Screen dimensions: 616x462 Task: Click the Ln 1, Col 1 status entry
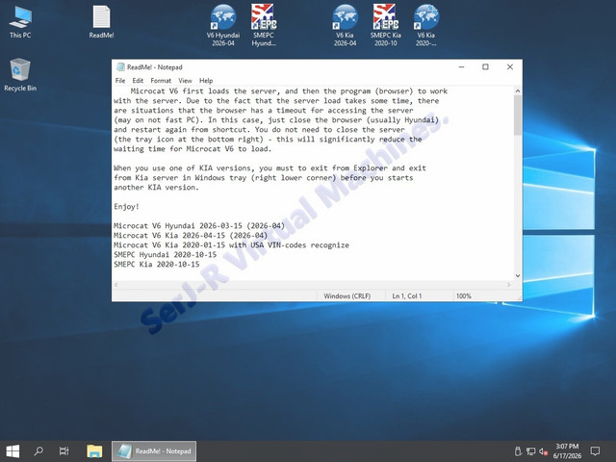407,295
